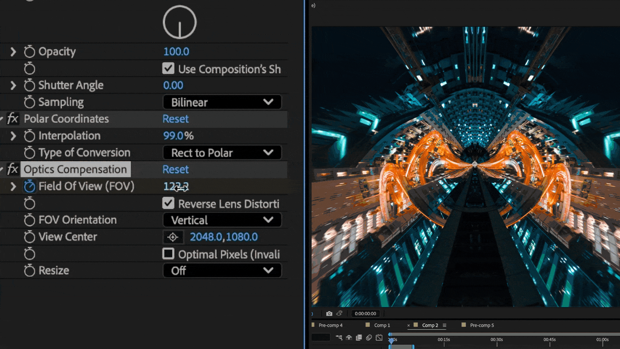The height and width of the screenshot is (349, 620).
Task: Switch to Pre-comp 4 timeline tab
Action: click(x=330, y=325)
